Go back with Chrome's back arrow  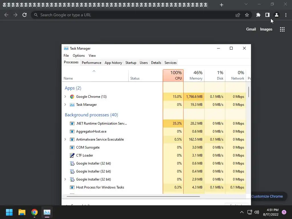click(x=6, y=15)
